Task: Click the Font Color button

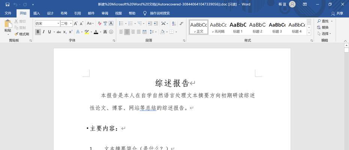Action: tap(96, 32)
